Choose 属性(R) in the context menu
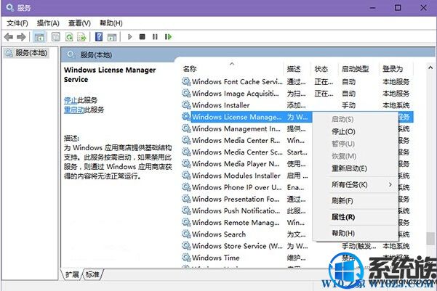437x291 pixels. pos(355,217)
